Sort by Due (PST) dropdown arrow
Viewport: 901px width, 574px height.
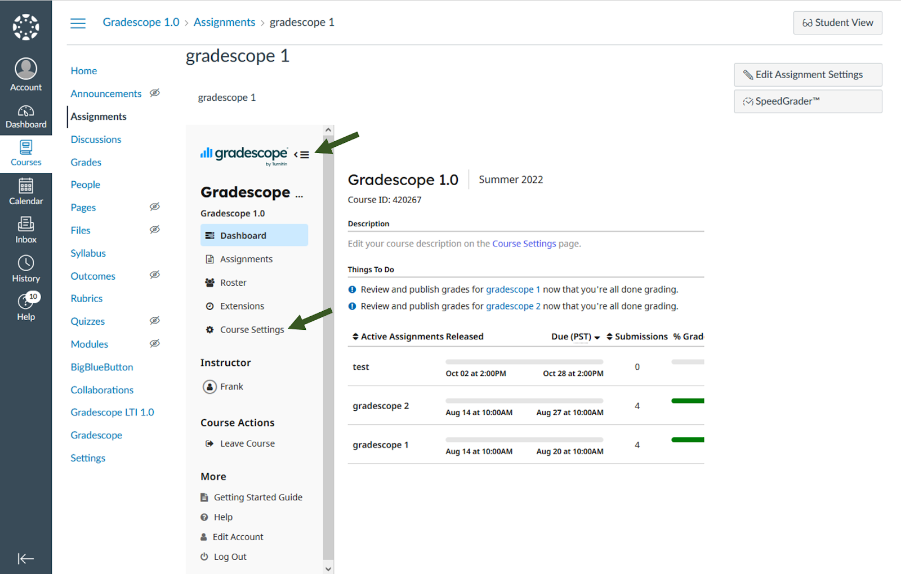(597, 338)
